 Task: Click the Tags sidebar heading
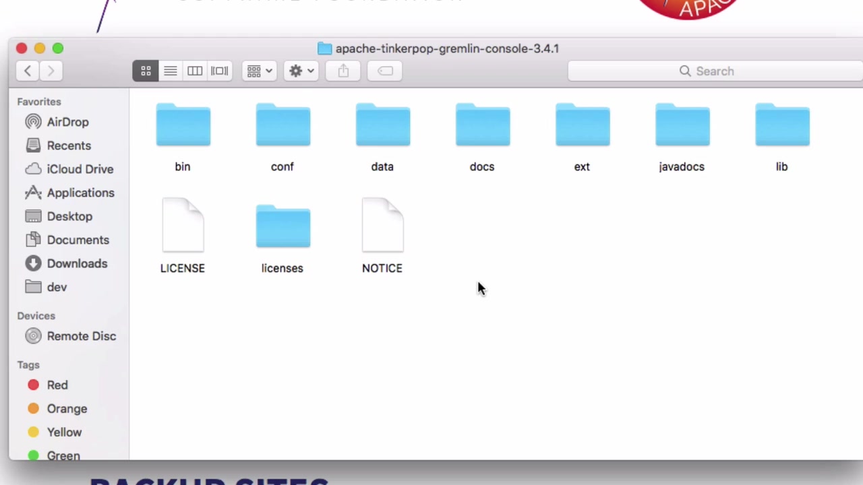(28, 365)
